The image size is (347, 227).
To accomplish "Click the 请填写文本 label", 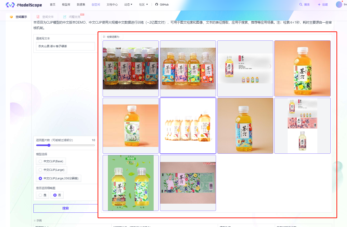I will click(x=43, y=38).
